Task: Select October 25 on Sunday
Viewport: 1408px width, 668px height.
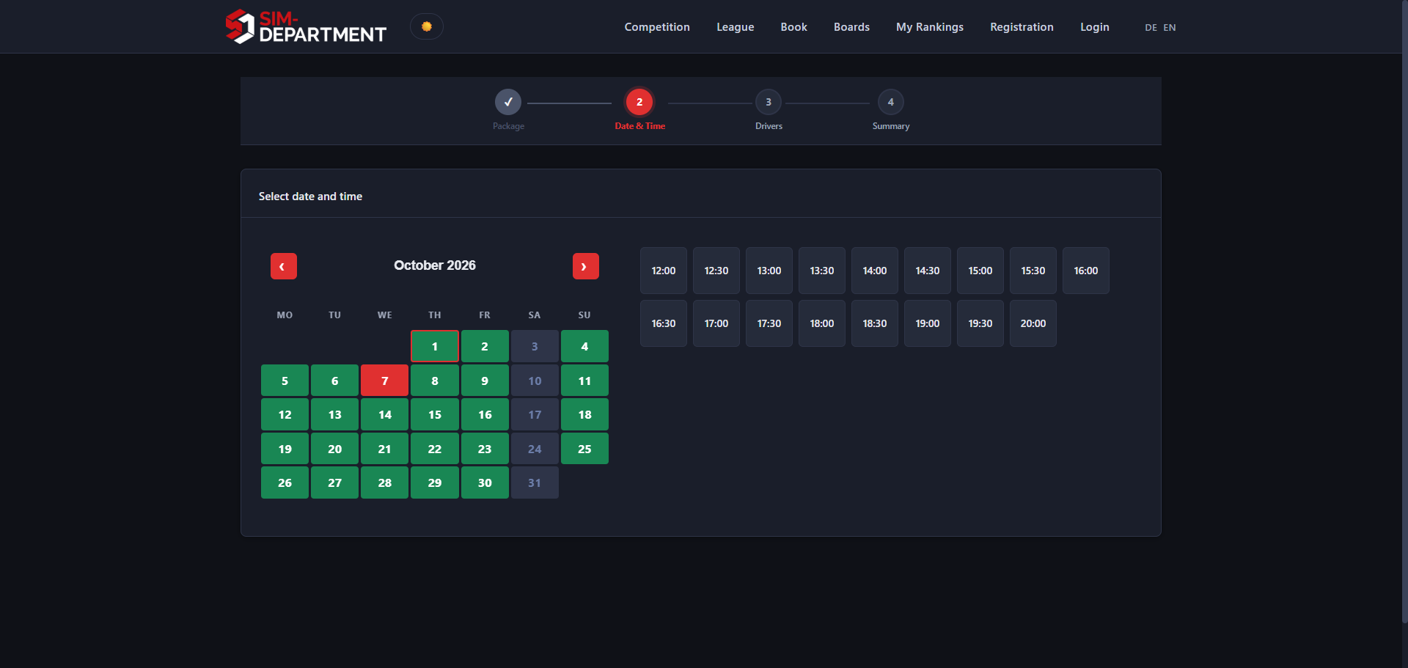Action: 584,449
